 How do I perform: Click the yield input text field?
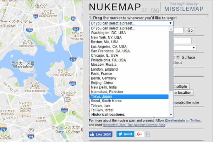tap(182, 41)
